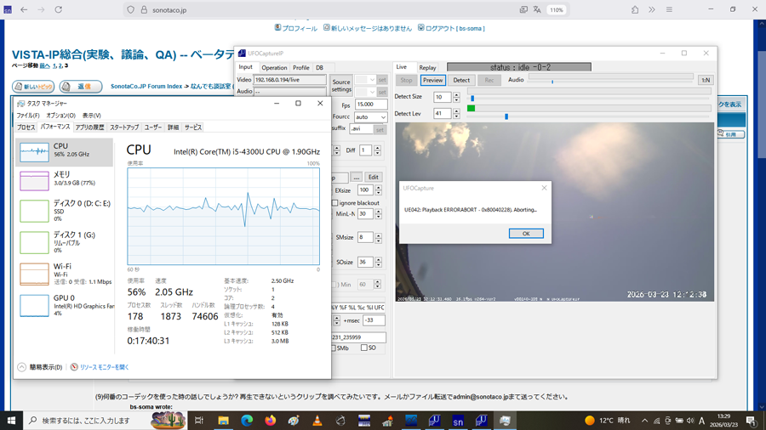Click the Source settings button
The height and width of the screenshot is (430, 766).
pos(341,86)
